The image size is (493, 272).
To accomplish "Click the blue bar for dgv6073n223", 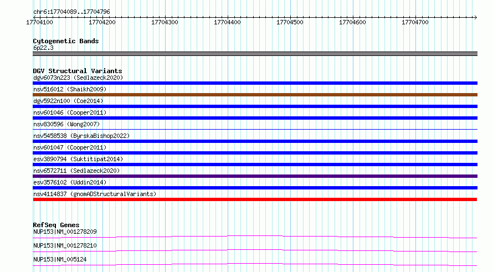I will 255,83.
